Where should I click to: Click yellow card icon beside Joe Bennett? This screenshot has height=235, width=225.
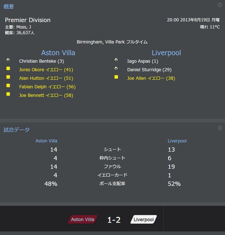[x=8, y=94]
